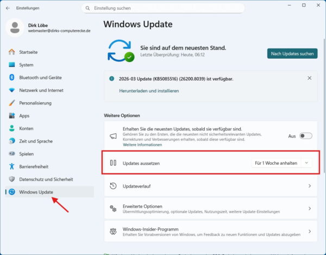Dismiss the KB5085516 update notice
Viewport: 326px width, 255px height.
pyautogui.click(x=310, y=78)
